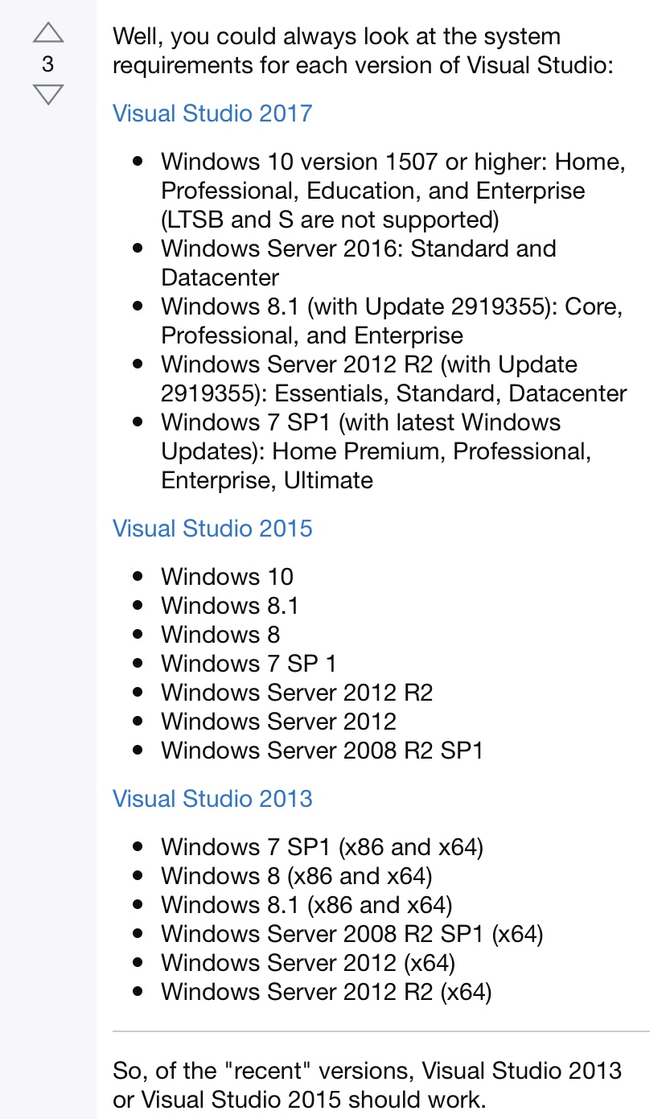This screenshot has height=1119, width=666.
Task: Open the Visual Studio 2013 link
Action: 212,799
